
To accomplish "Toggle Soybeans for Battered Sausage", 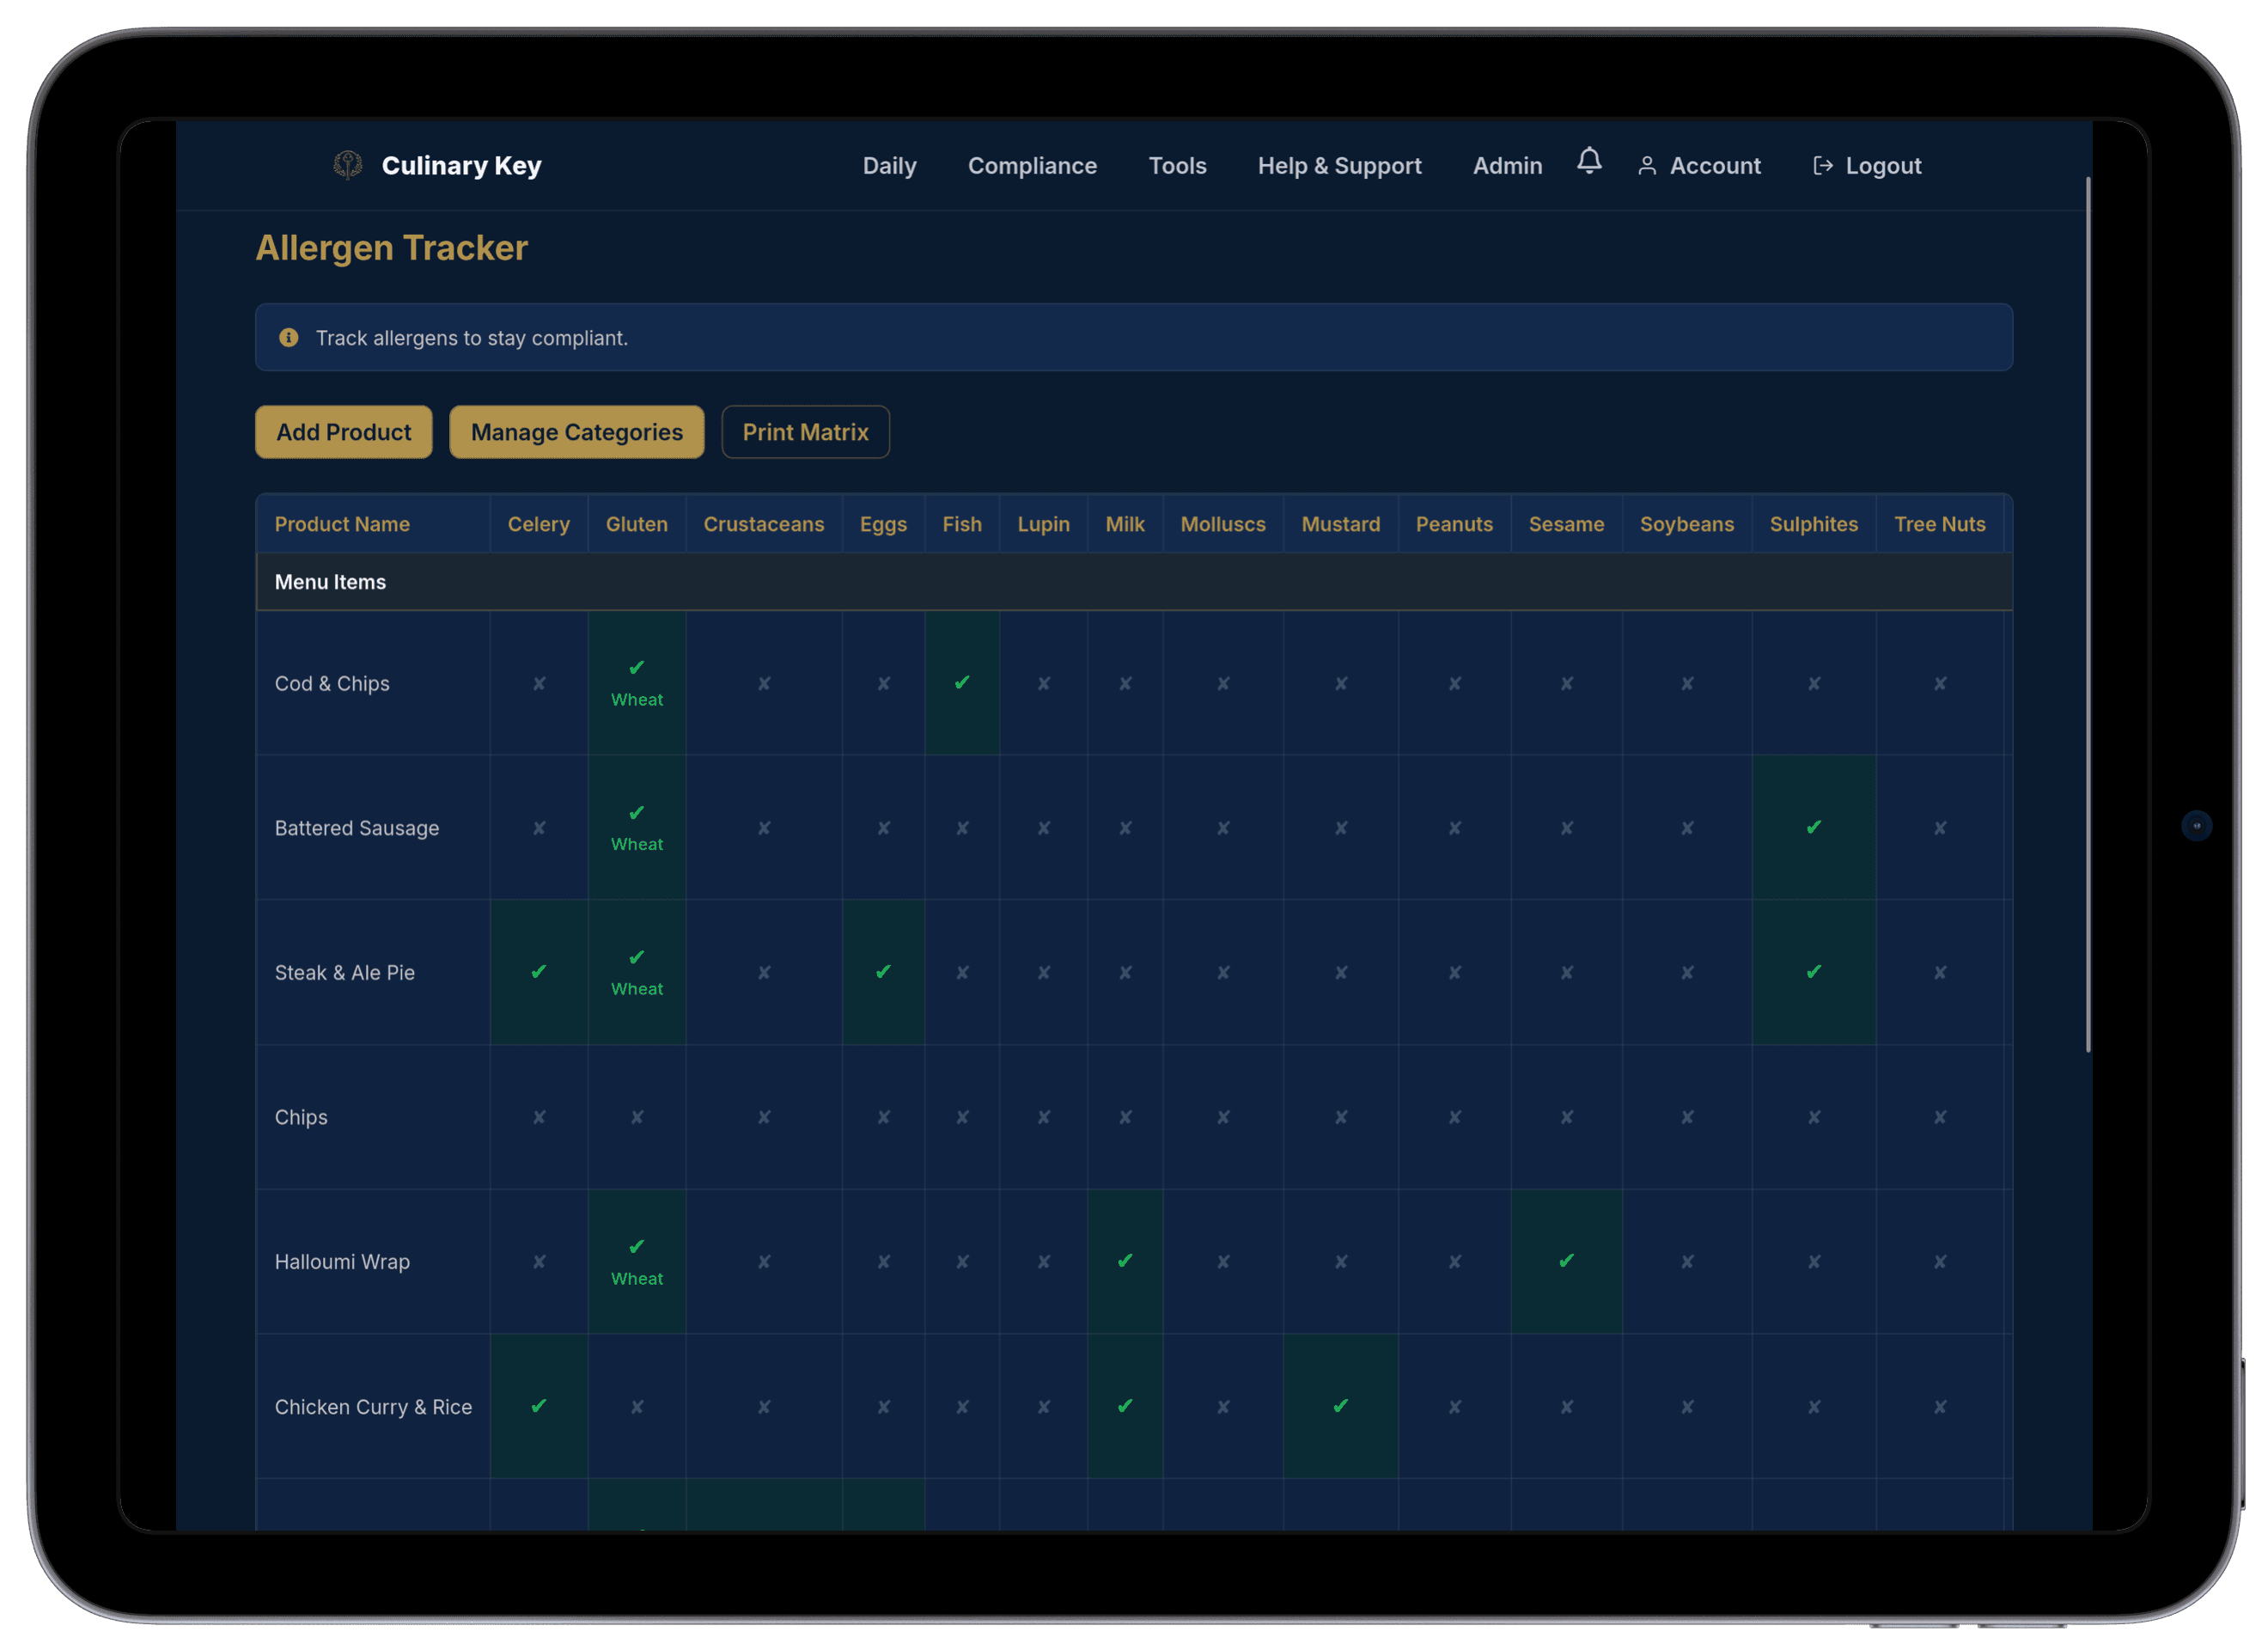I will click(x=1687, y=828).
